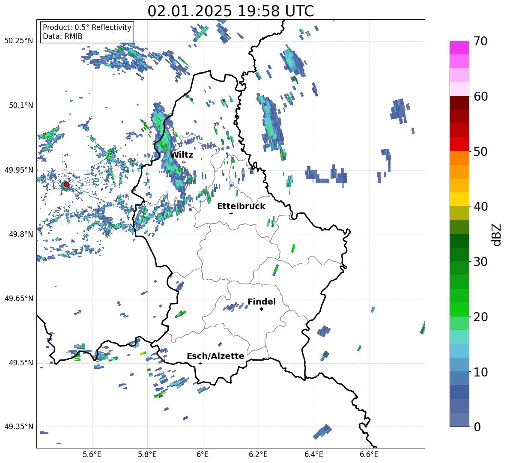Click the 6.6°E longitude label
507x463 pixels.
[x=369, y=454]
